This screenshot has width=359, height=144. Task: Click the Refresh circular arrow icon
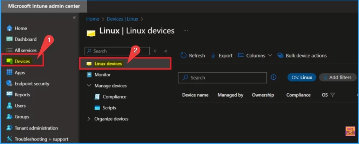[184, 55]
